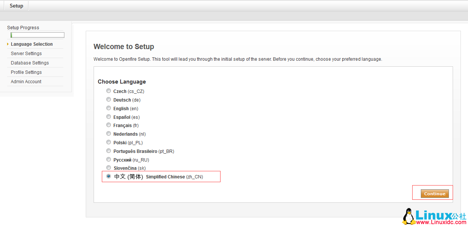Select the Czech (cs_CZ) language option
The image size is (468, 226).
tap(109, 91)
